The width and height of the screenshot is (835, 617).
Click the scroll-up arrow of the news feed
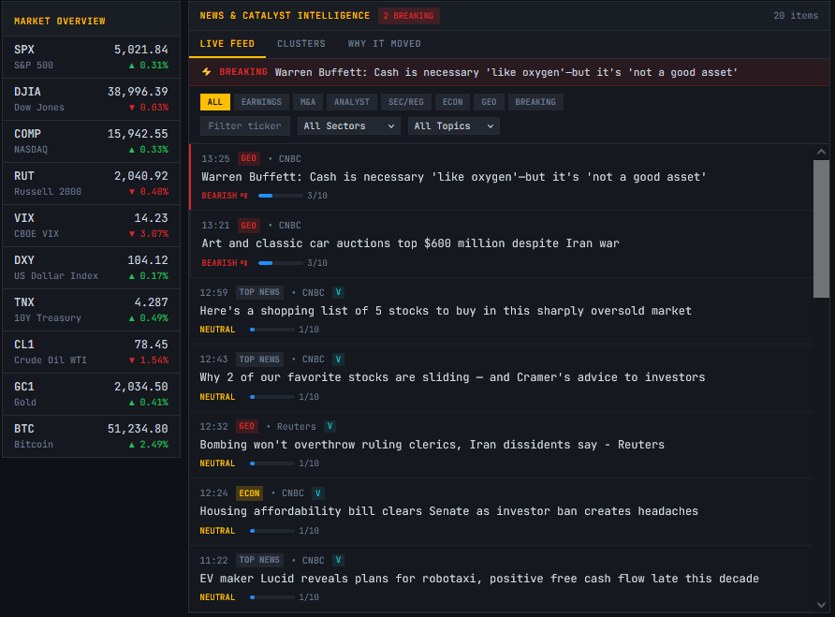tap(821, 152)
